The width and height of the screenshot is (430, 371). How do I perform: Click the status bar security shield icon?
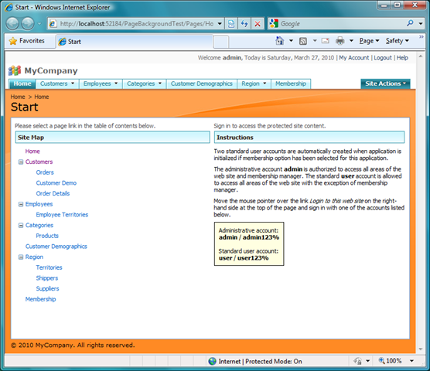(x=357, y=361)
